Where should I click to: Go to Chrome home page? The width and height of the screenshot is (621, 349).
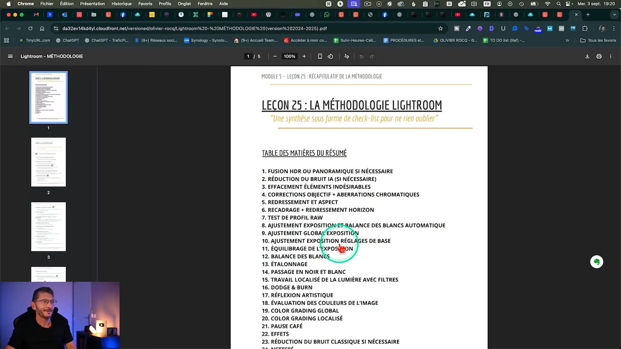coord(42,28)
